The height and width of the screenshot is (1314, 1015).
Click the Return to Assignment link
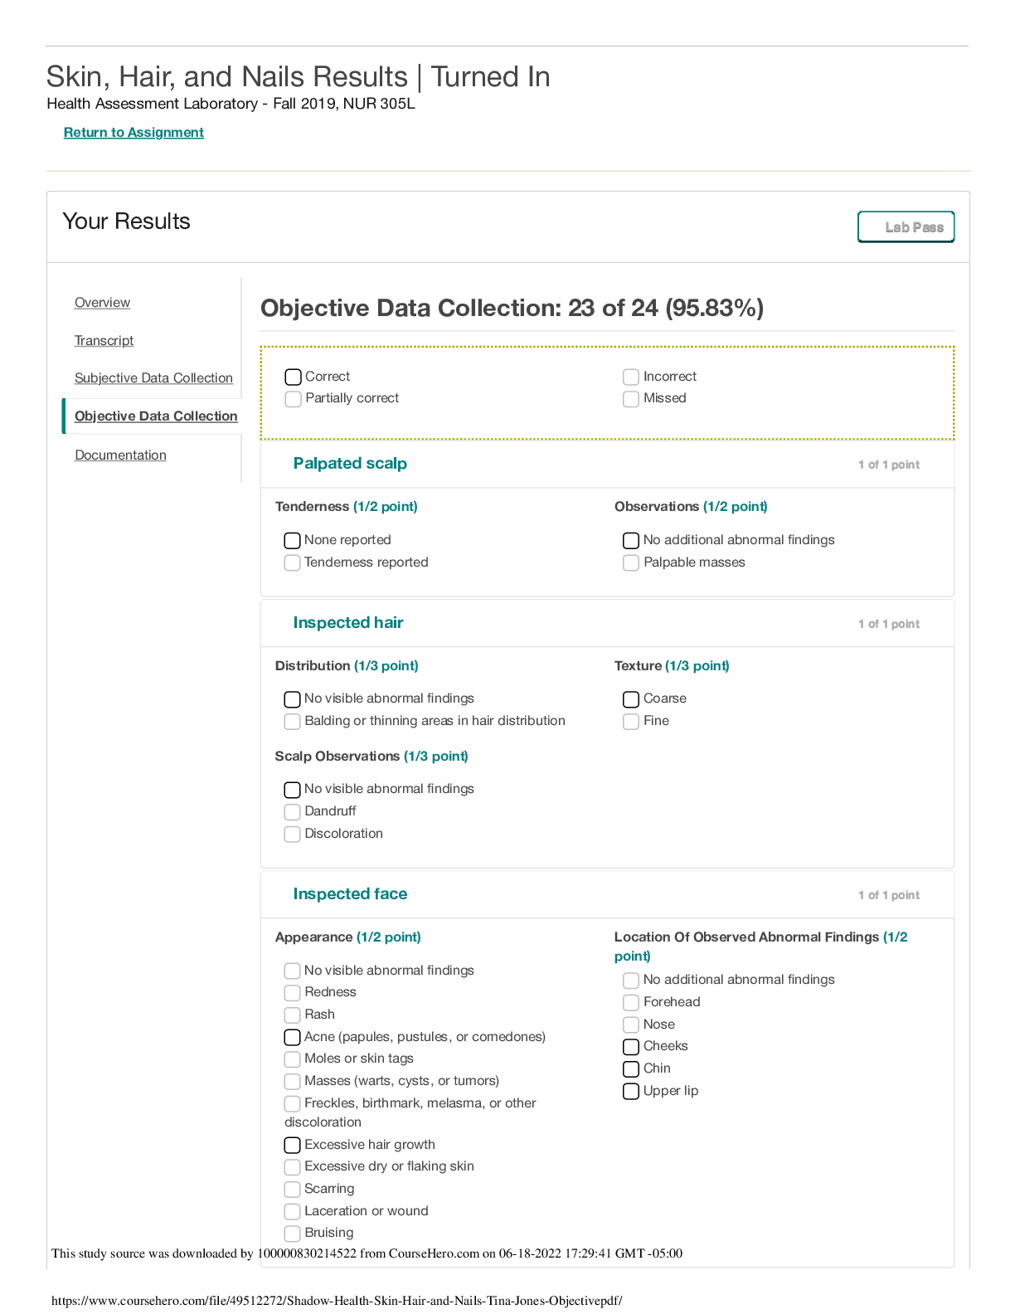point(134,133)
